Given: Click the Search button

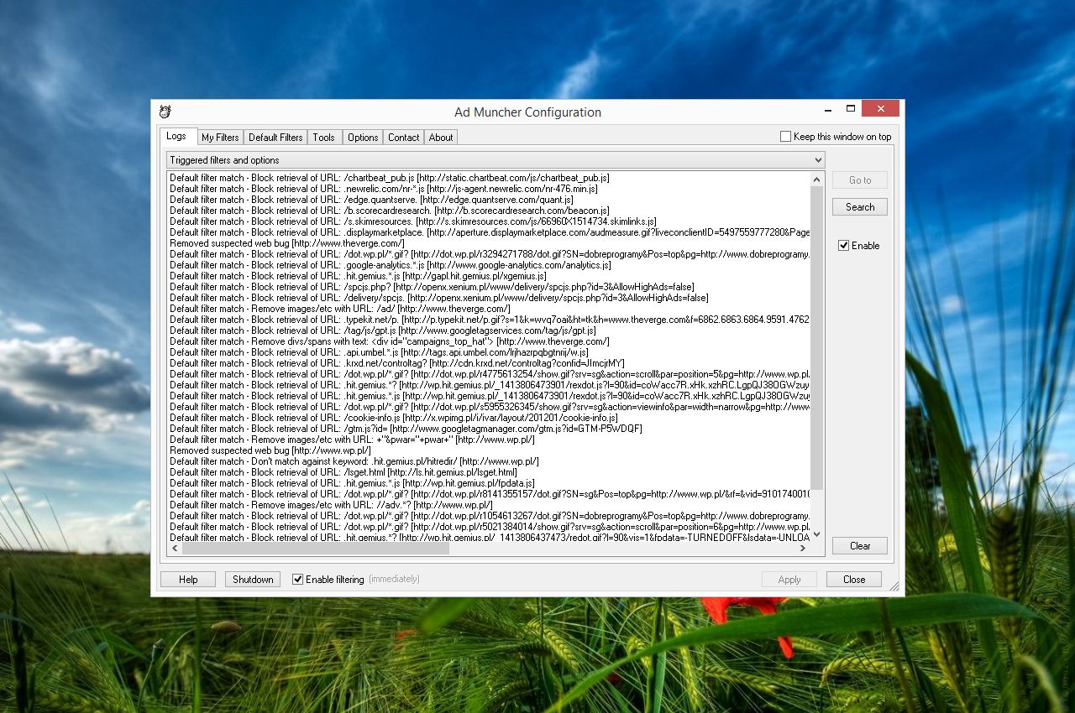Looking at the screenshot, I should [x=860, y=207].
